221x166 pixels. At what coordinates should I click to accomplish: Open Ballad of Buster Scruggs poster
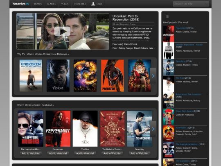[x=112, y=129]
